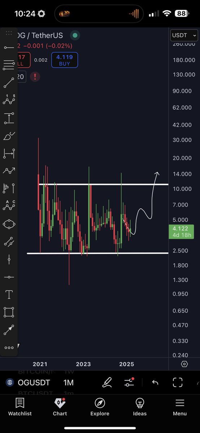Select the Text annotation tool

point(9,294)
